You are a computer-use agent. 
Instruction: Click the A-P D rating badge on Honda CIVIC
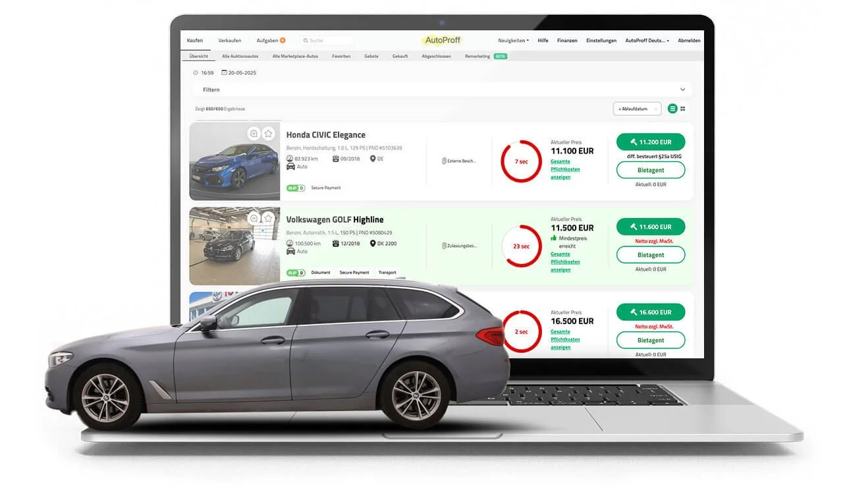295,188
